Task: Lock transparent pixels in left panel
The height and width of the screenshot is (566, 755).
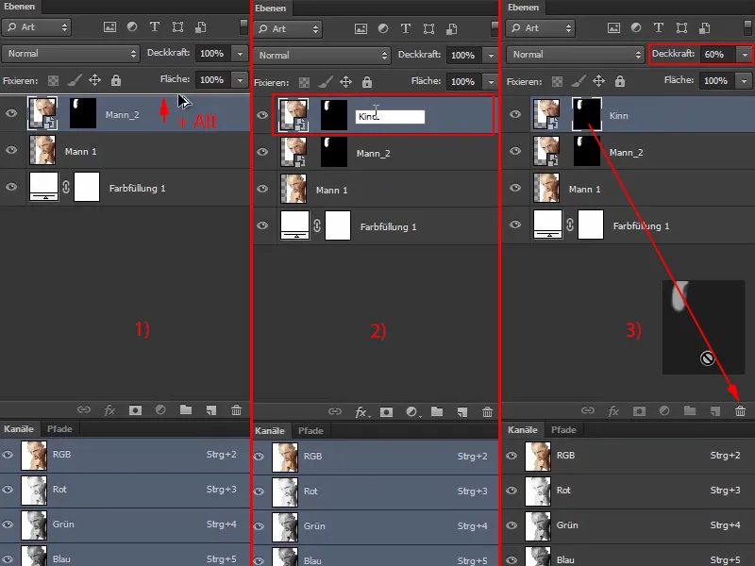Action: [x=53, y=80]
